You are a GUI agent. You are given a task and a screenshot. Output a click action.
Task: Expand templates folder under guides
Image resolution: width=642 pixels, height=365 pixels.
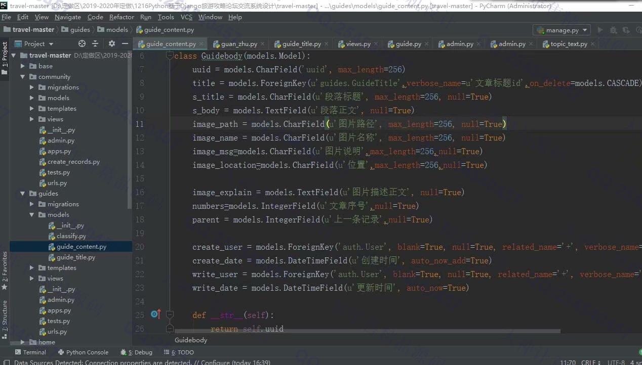[32, 268]
